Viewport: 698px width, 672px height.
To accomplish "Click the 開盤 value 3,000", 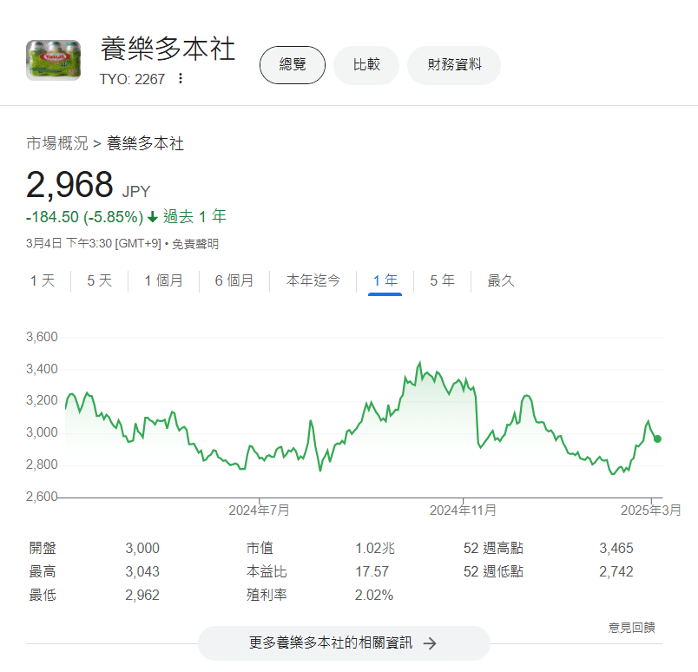I will click(x=142, y=548).
